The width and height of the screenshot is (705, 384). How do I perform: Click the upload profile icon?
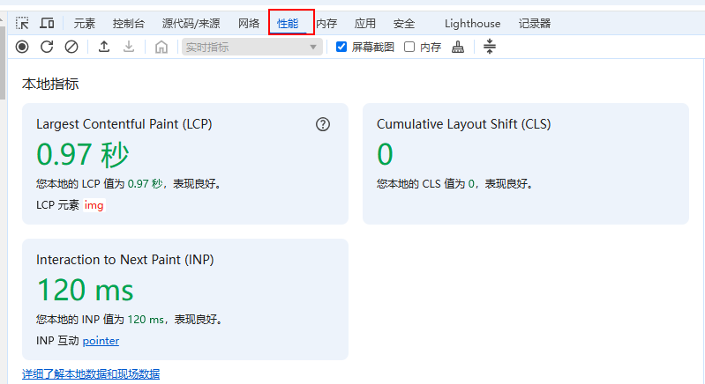[x=104, y=47]
